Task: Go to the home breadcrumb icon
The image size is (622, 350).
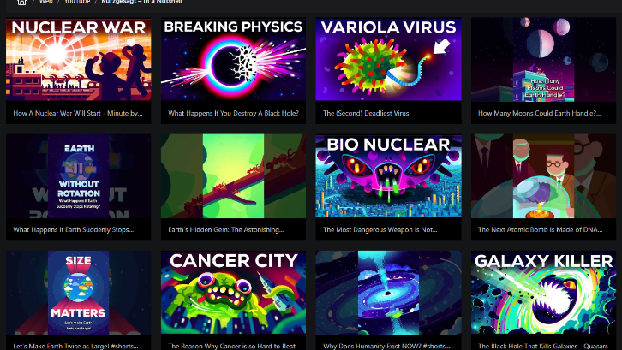Action: [x=21, y=2]
